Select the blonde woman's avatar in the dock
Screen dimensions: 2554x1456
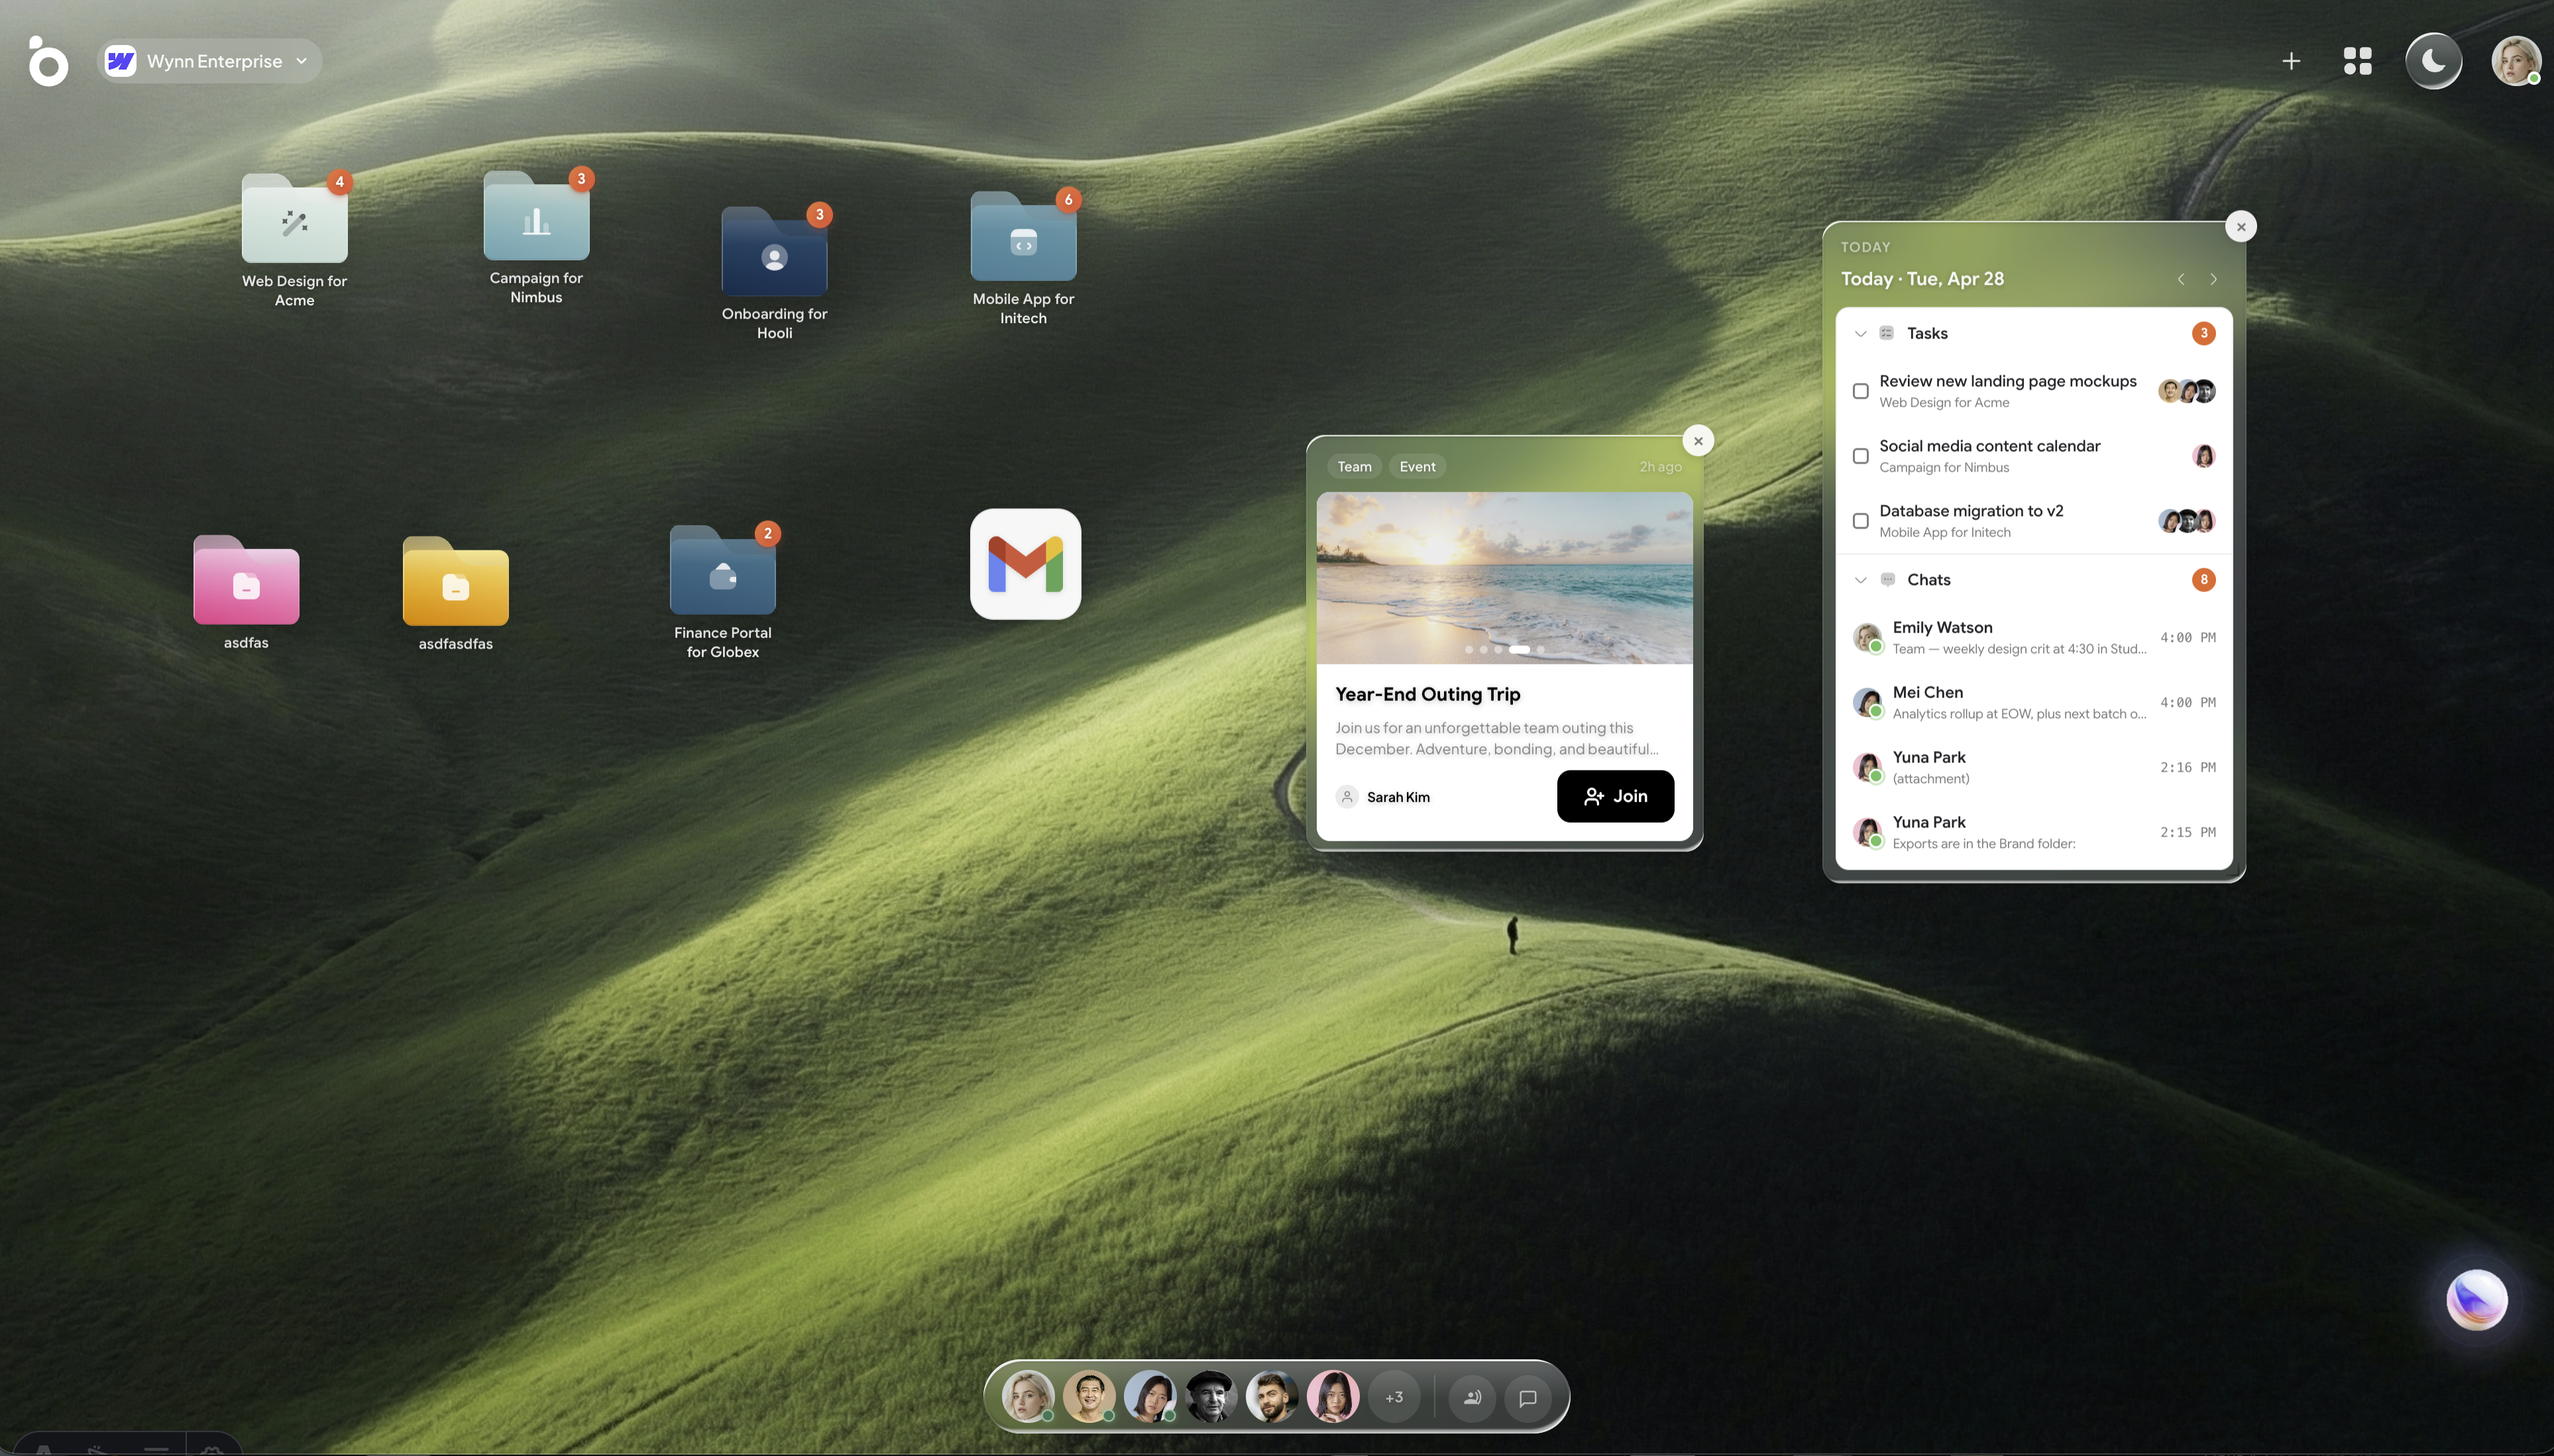pos(1027,1396)
